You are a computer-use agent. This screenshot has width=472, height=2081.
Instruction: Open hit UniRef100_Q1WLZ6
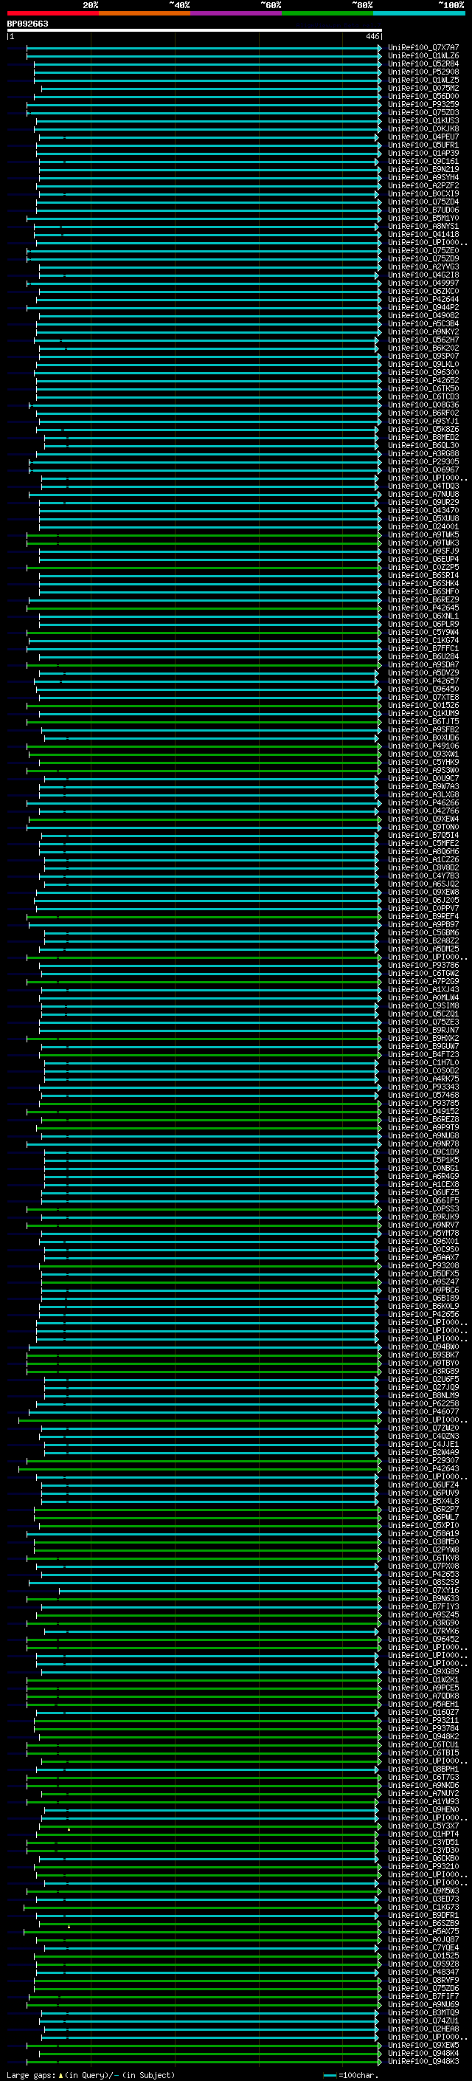423,56
